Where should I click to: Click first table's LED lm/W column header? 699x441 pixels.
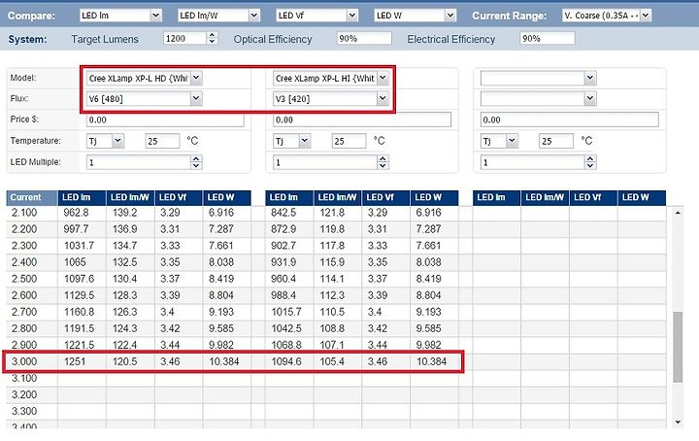[x=131, y=197]
